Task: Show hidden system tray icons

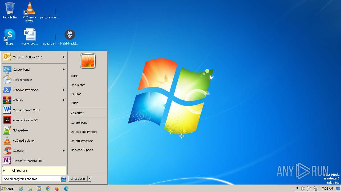Action: pyautogui.click(x=297, y=188)
